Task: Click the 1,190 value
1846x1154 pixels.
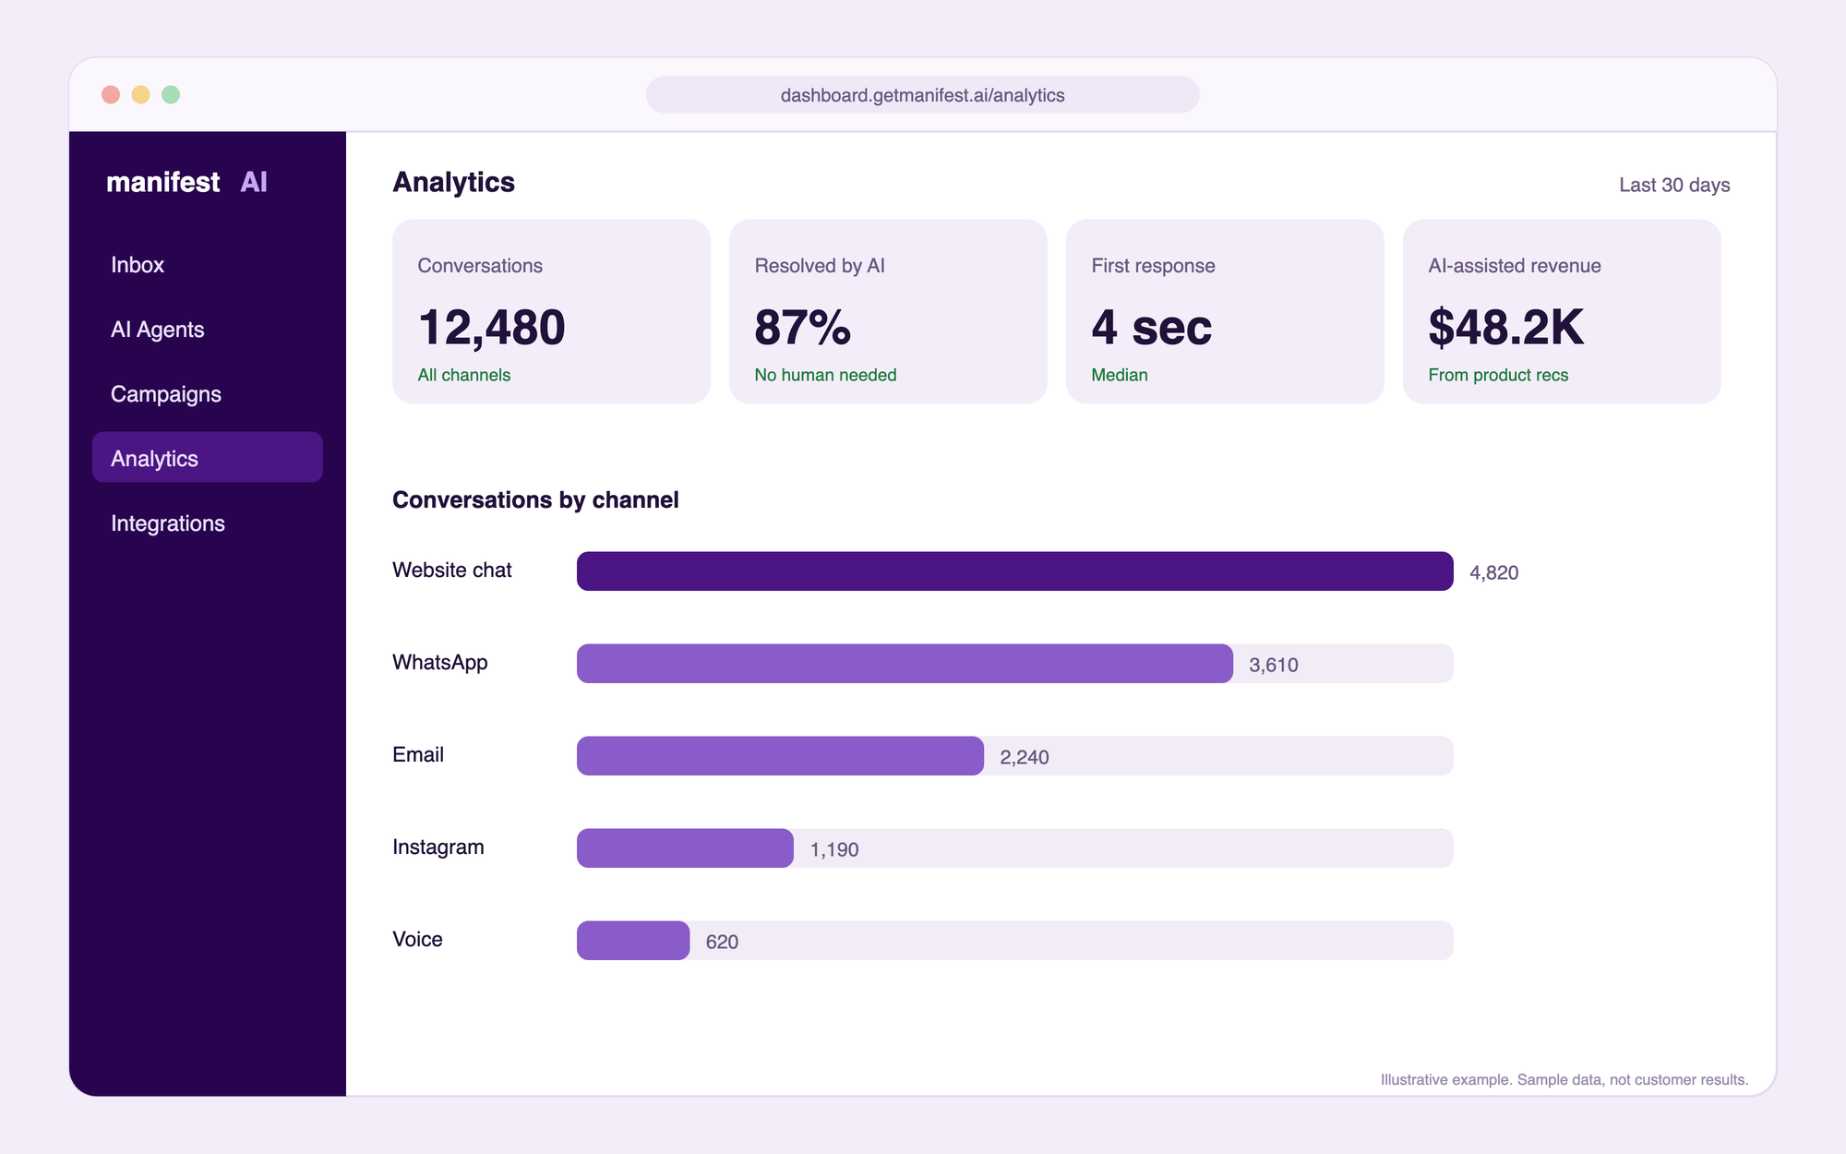Action: pos(834,849)
